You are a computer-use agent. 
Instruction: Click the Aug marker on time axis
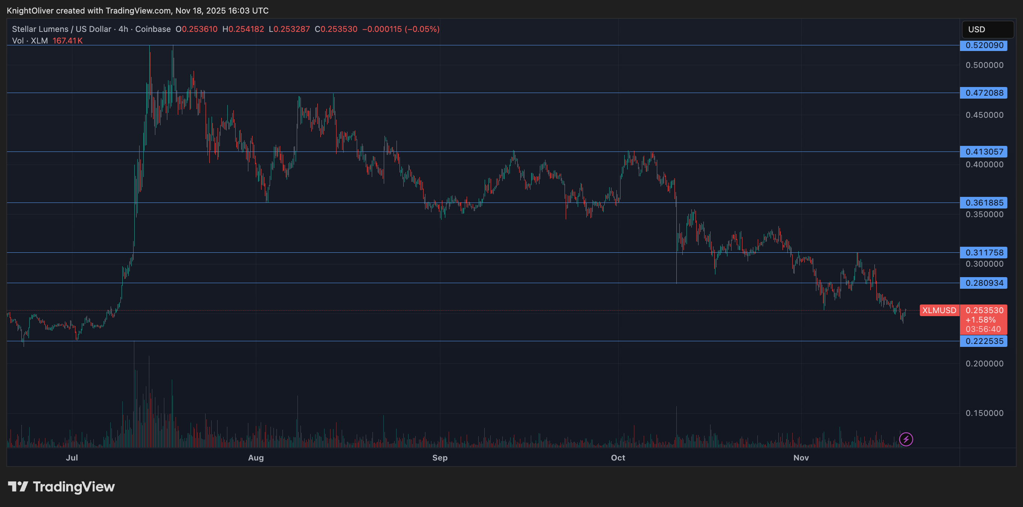[x=256, y=457]
